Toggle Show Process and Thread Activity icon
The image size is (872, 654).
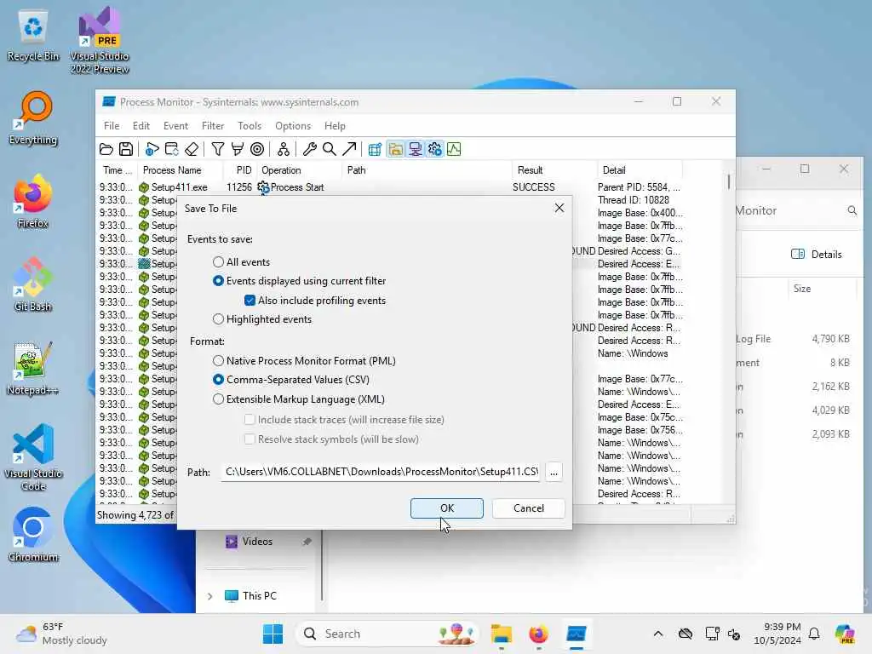(435, 149)
